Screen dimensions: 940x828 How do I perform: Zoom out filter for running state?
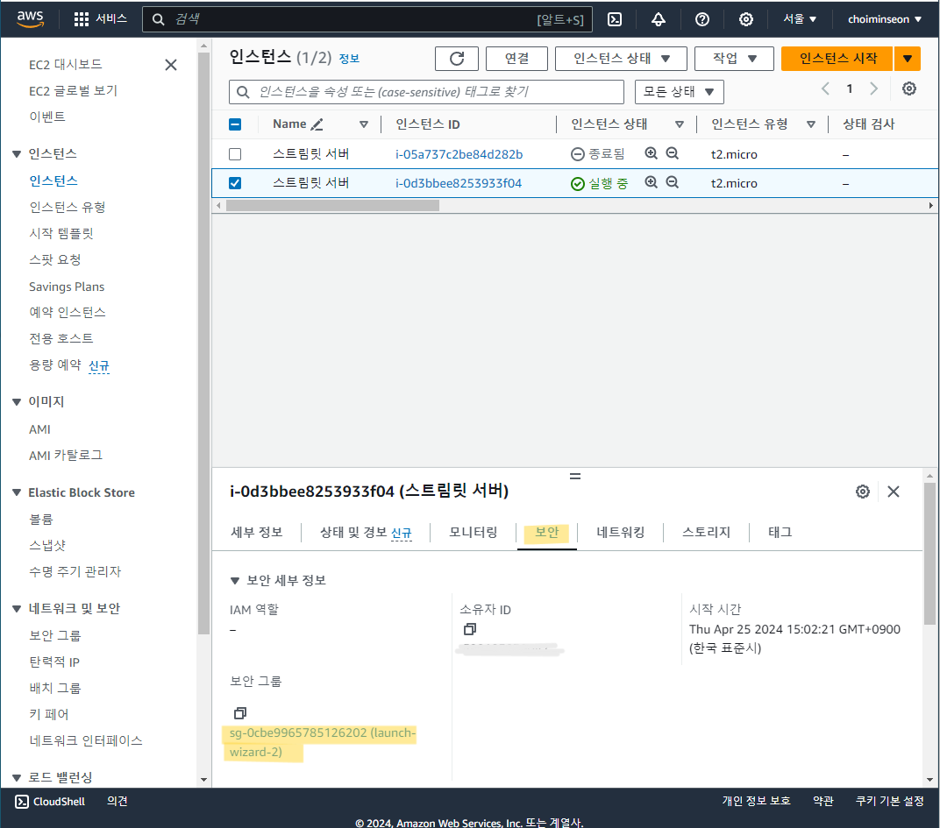pyautogui.click(x=673, y=182)
